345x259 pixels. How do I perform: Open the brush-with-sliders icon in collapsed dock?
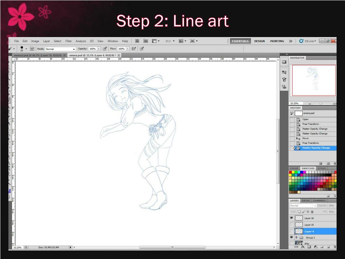click(x=284, y=72)
